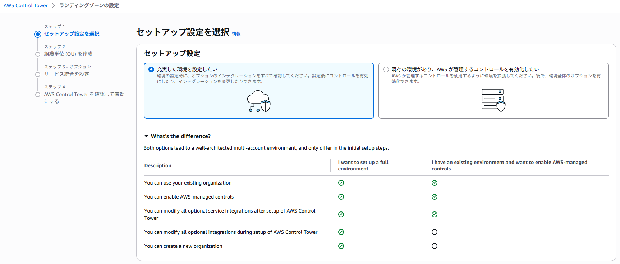The height and width of the screenshot is (264, 620).
Task: Click description text of full environment card
Action: (x=263, y=79)
